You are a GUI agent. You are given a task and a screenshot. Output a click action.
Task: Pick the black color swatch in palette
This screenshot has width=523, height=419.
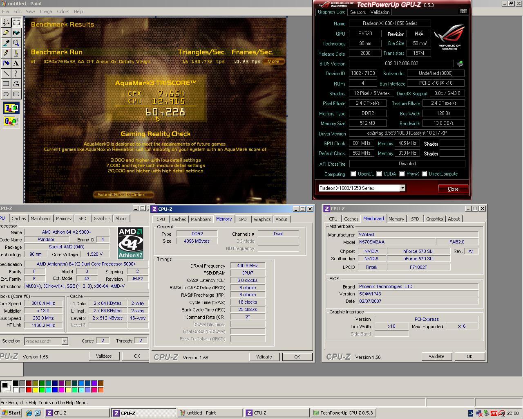point(16,383)
